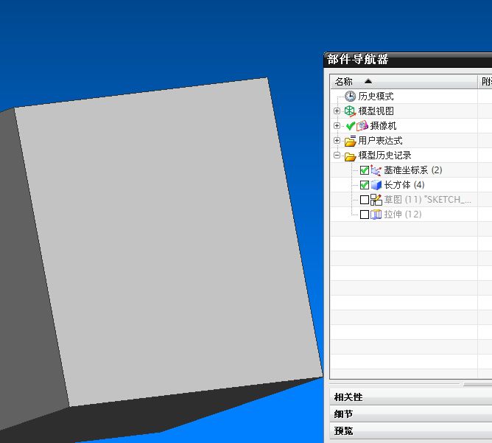Click the 摄像机 camera icon
The width and height of the screenshot is (492, 443).
click(362, 125)
